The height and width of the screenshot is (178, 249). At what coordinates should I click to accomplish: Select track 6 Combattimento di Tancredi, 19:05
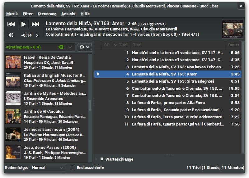[168, 88]
